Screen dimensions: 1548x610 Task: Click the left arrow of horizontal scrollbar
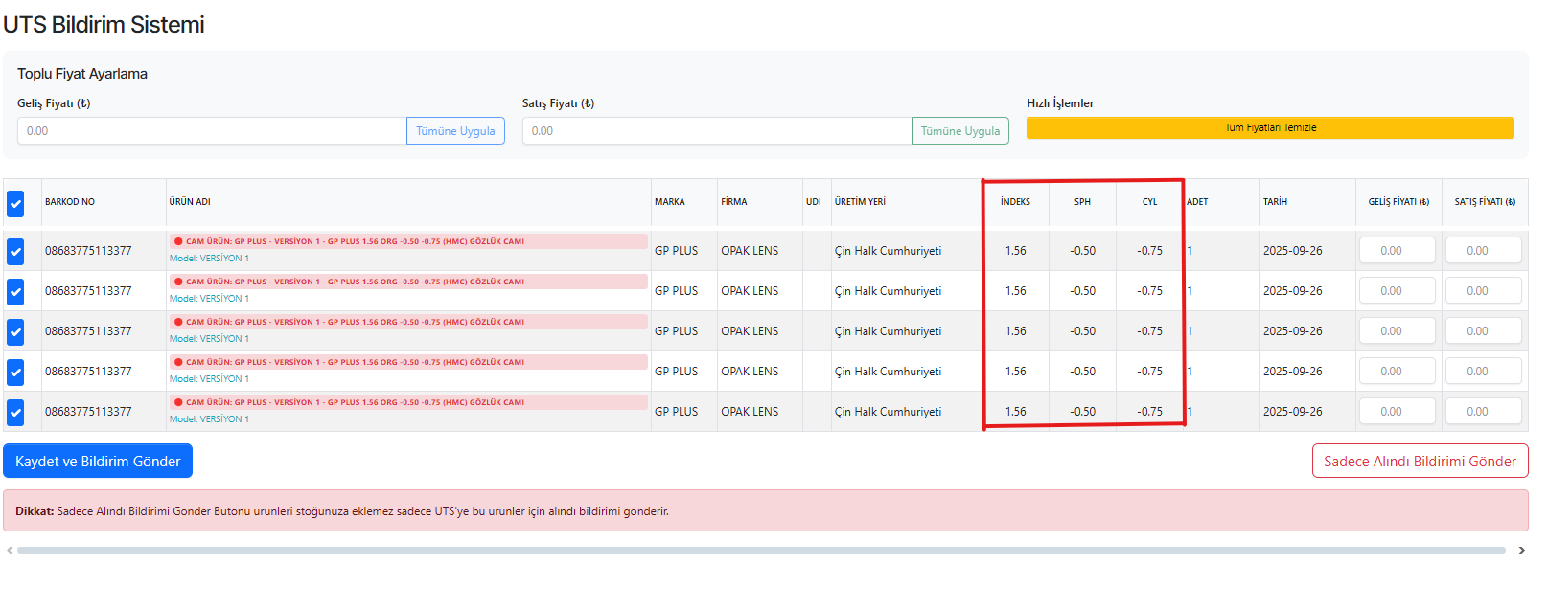pyautogui.click(x=10, y=550)
